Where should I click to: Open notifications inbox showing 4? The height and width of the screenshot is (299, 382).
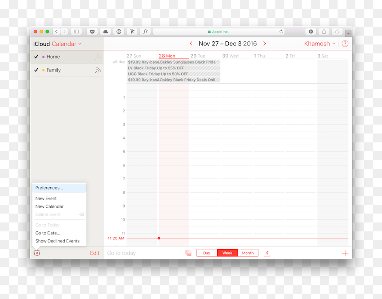pos(267,253)
